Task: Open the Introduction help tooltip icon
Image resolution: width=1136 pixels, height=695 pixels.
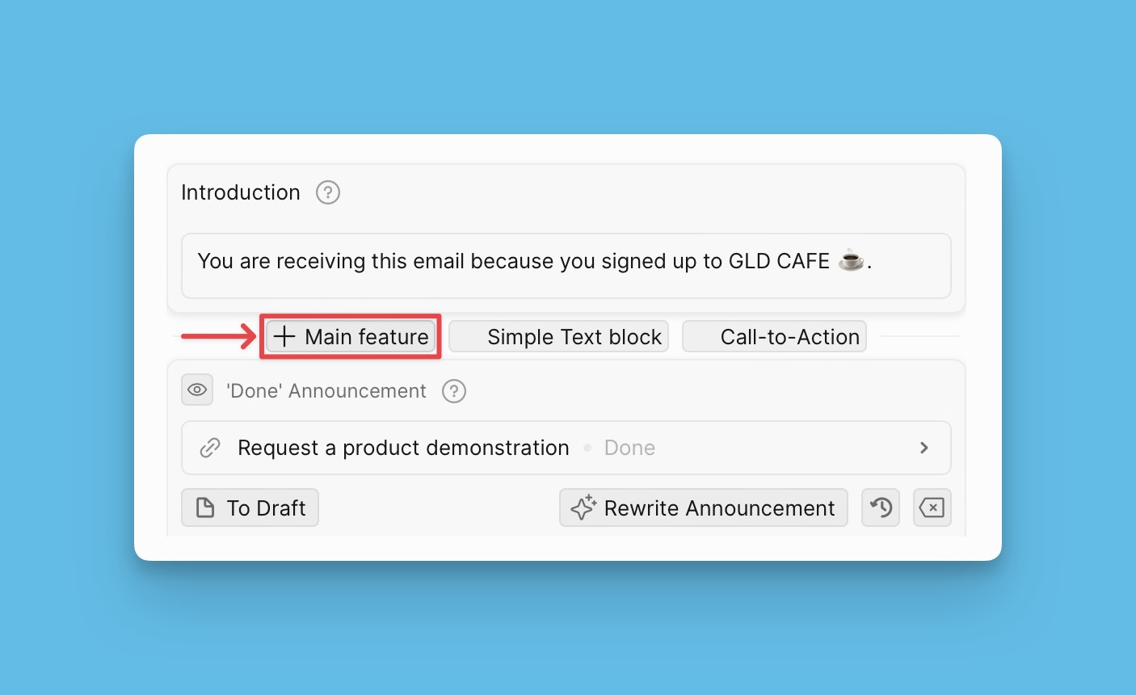Action: (327, 192)
